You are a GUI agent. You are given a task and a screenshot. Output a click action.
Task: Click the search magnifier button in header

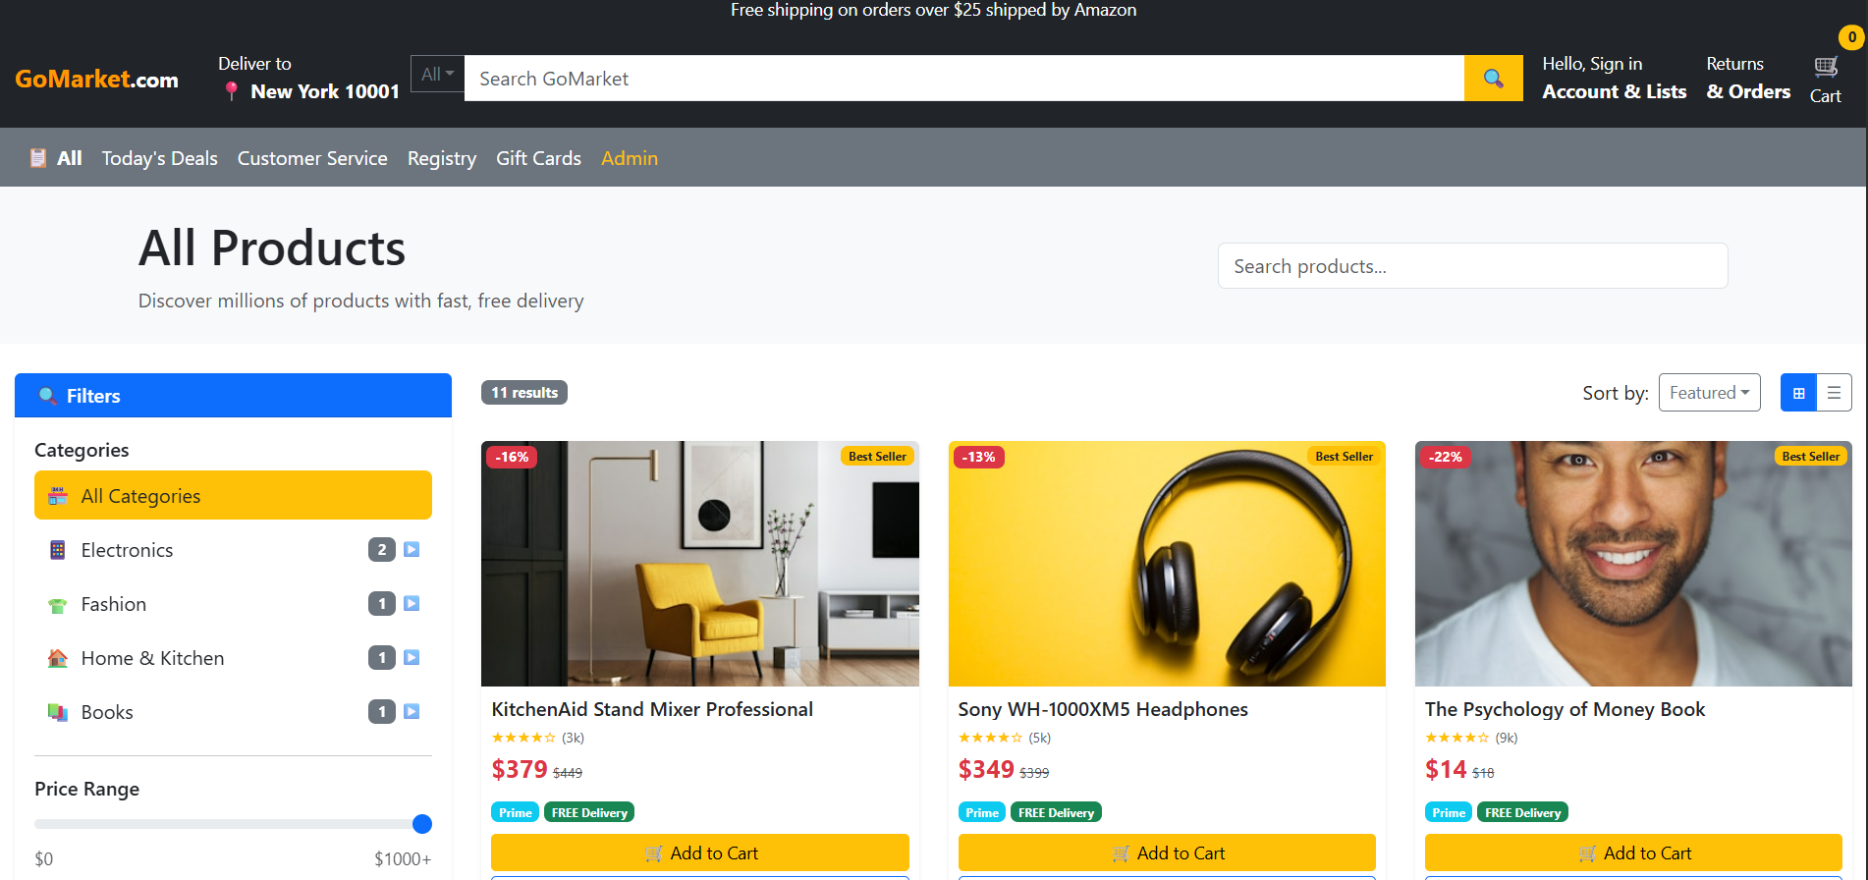pyautogui.click(x=1493, y=79)
